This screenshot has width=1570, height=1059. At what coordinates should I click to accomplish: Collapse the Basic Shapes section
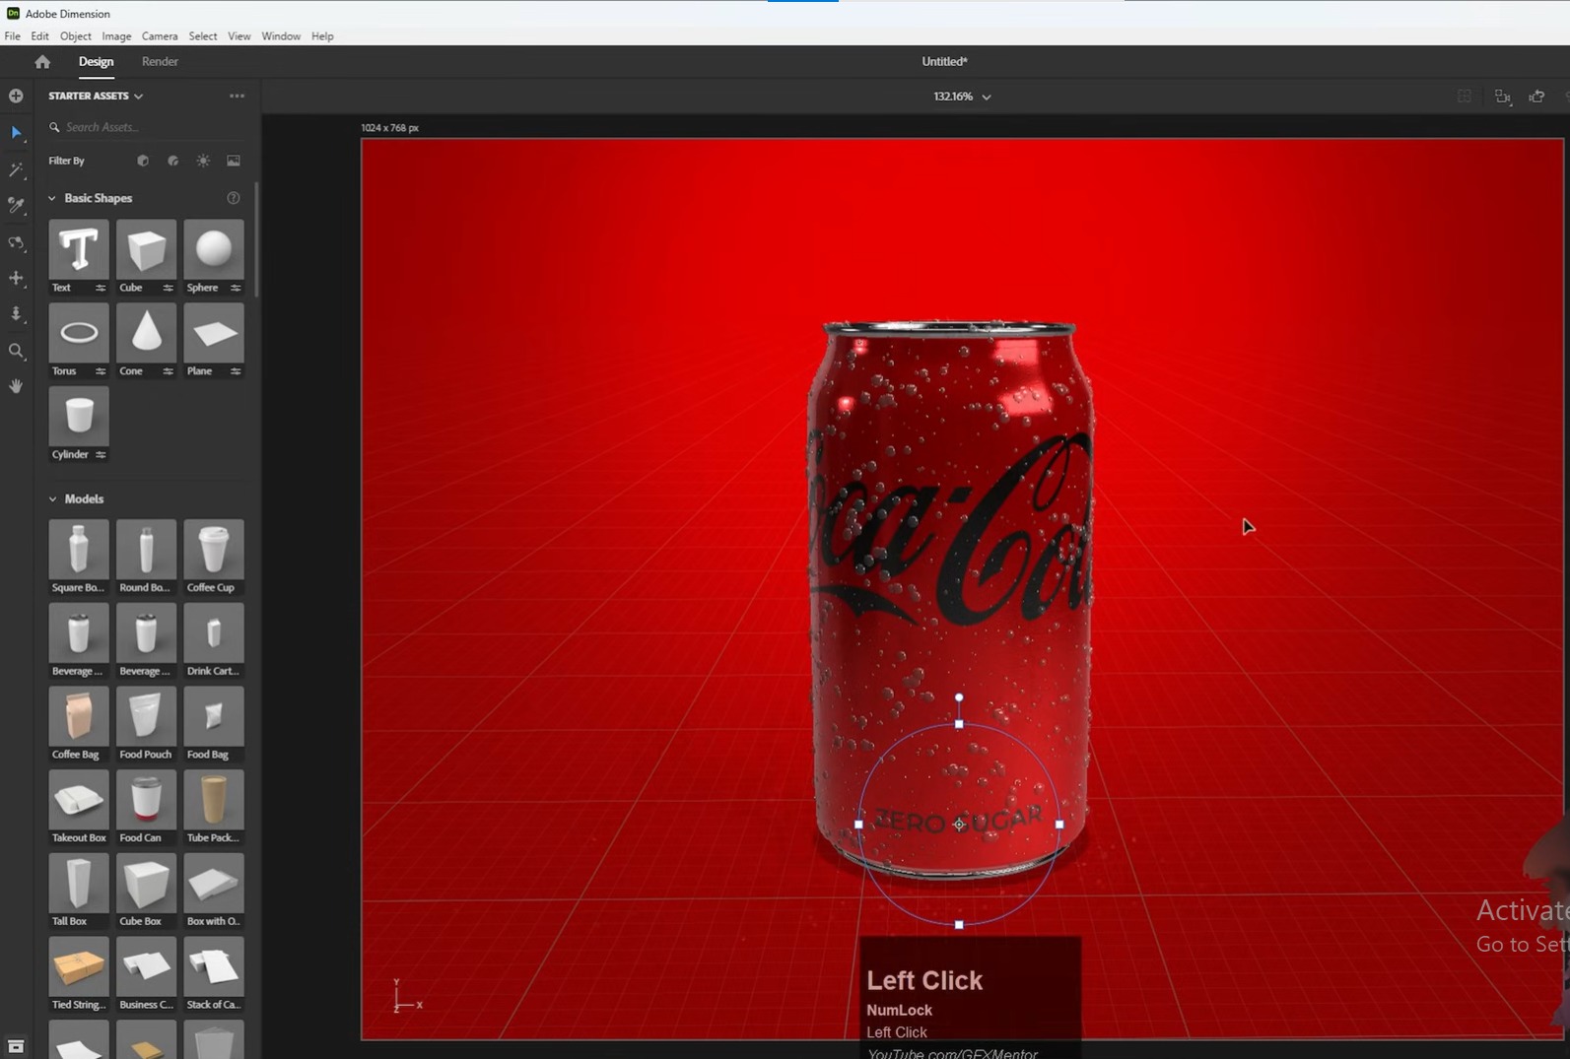point(52,198)
